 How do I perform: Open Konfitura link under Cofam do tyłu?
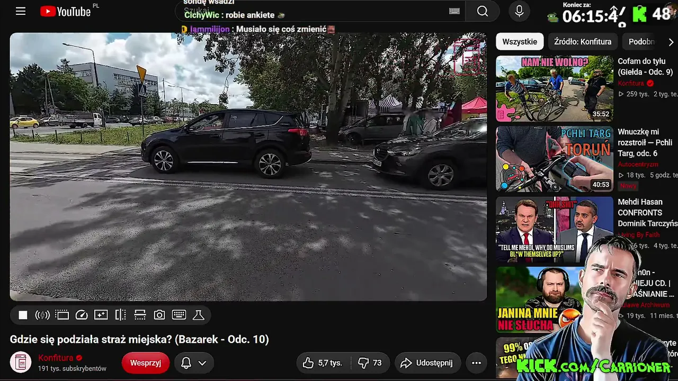(x=631, y=84)
